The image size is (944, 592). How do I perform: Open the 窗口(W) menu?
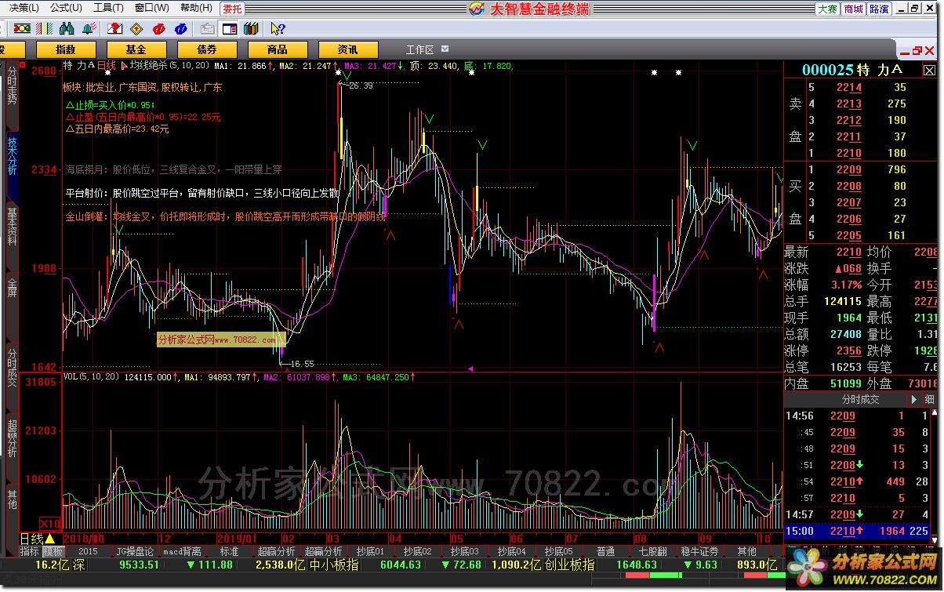(151, 8)
